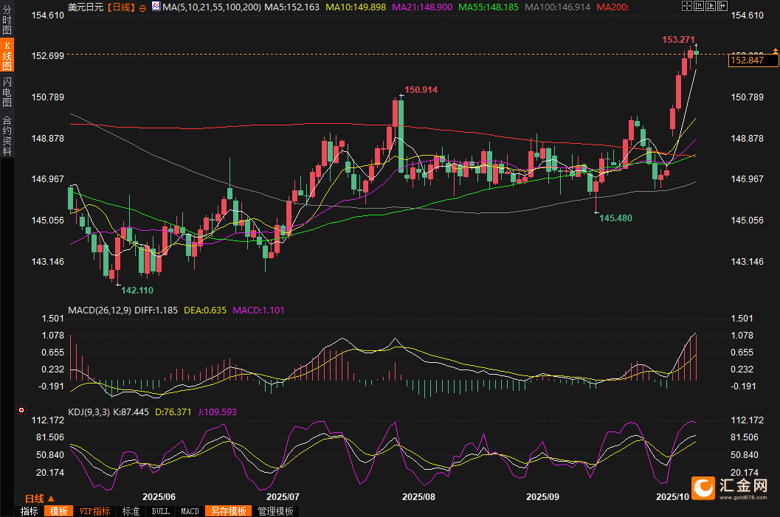
Task: Click the VIP指标 button
Action: [94, 511]
